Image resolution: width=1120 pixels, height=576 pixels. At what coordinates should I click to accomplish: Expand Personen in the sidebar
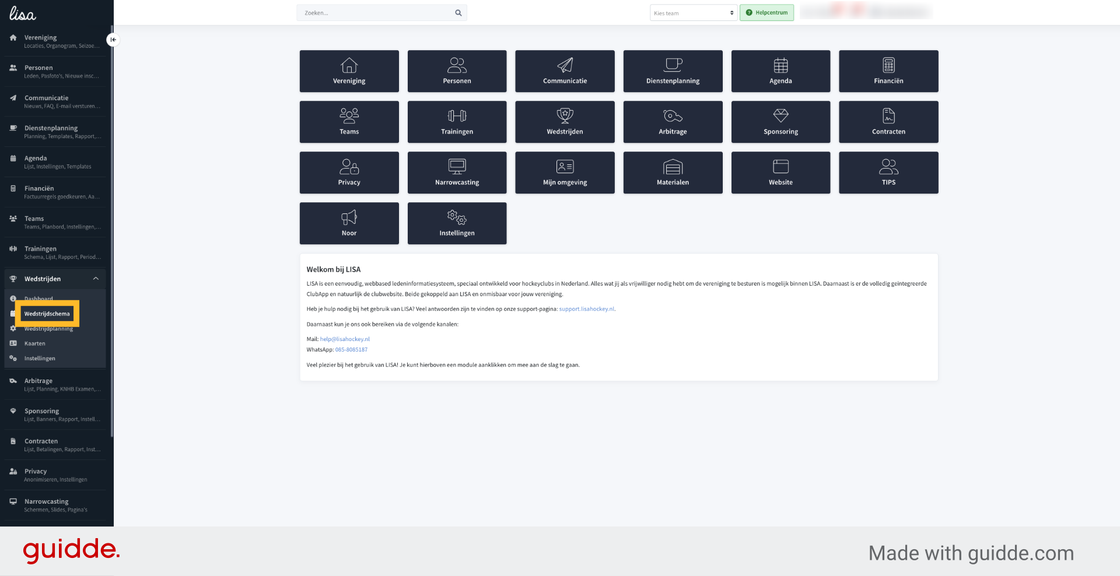55,71
